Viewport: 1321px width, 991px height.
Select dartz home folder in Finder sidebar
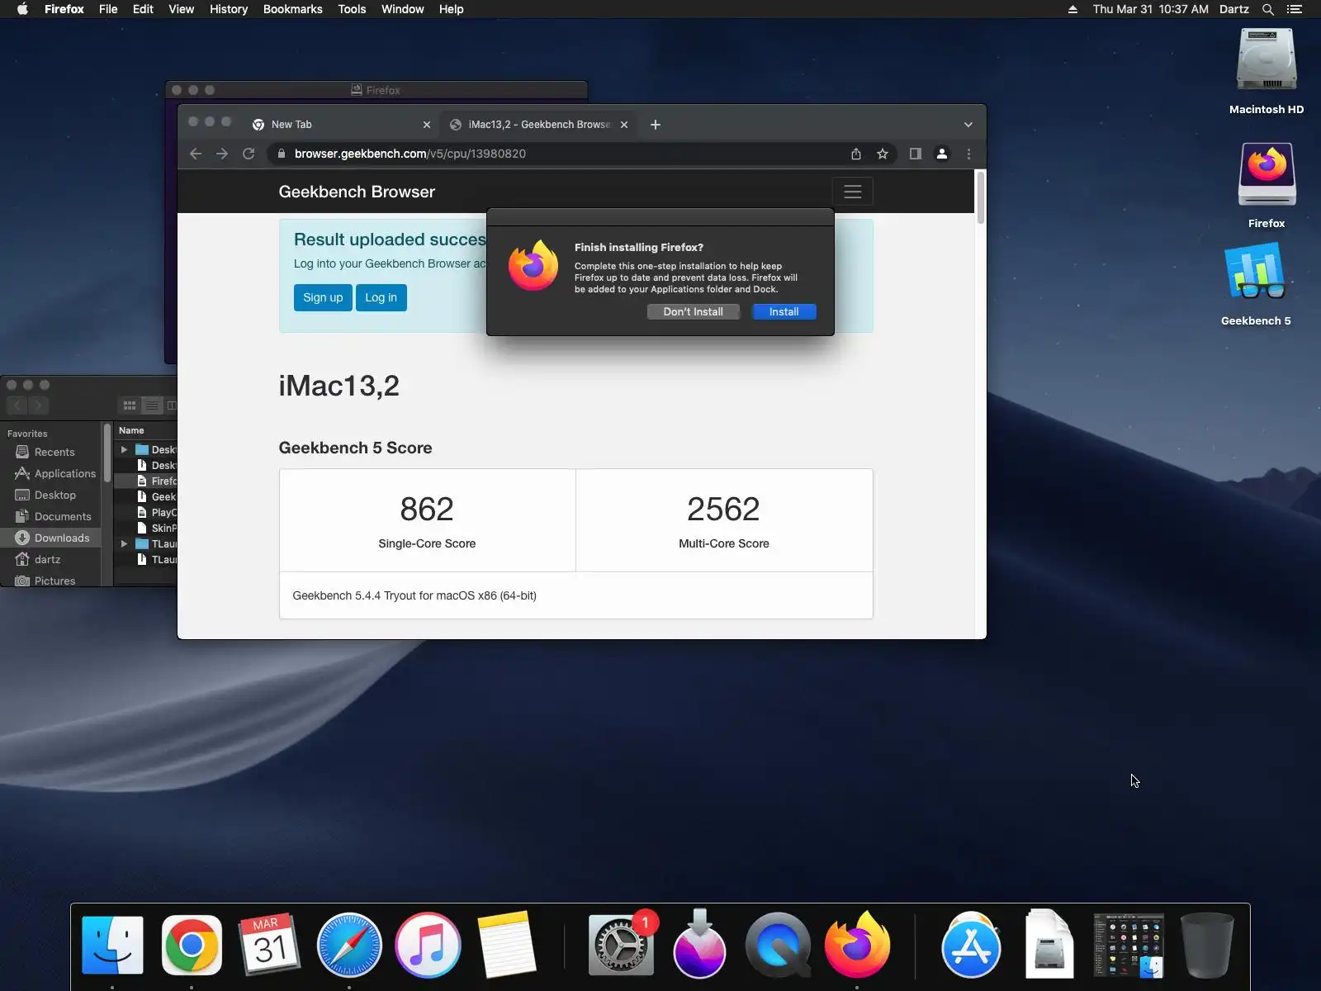(47, 559)
